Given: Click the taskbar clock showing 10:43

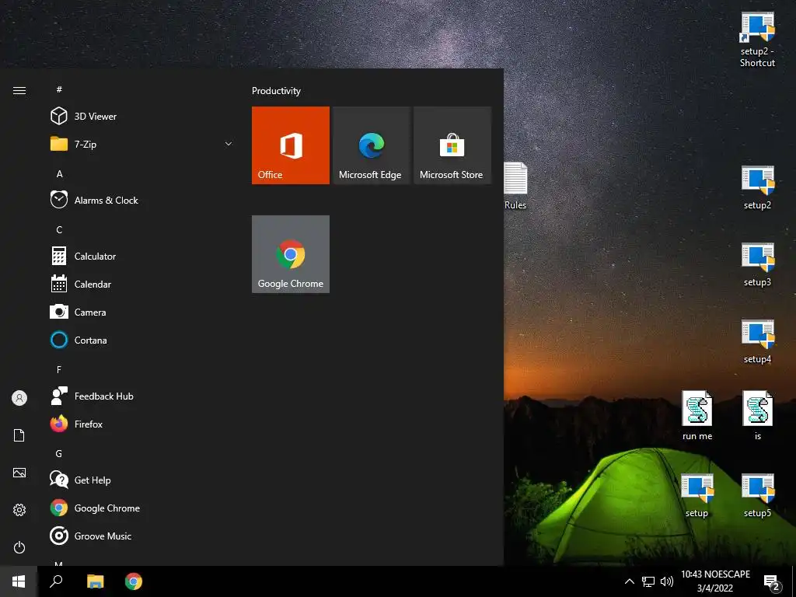Looking at the screenshot, I should point(715,581).
